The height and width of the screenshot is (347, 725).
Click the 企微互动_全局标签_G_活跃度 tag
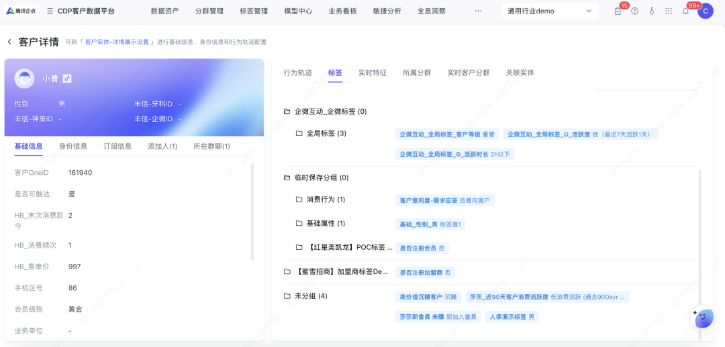point(580,134)
